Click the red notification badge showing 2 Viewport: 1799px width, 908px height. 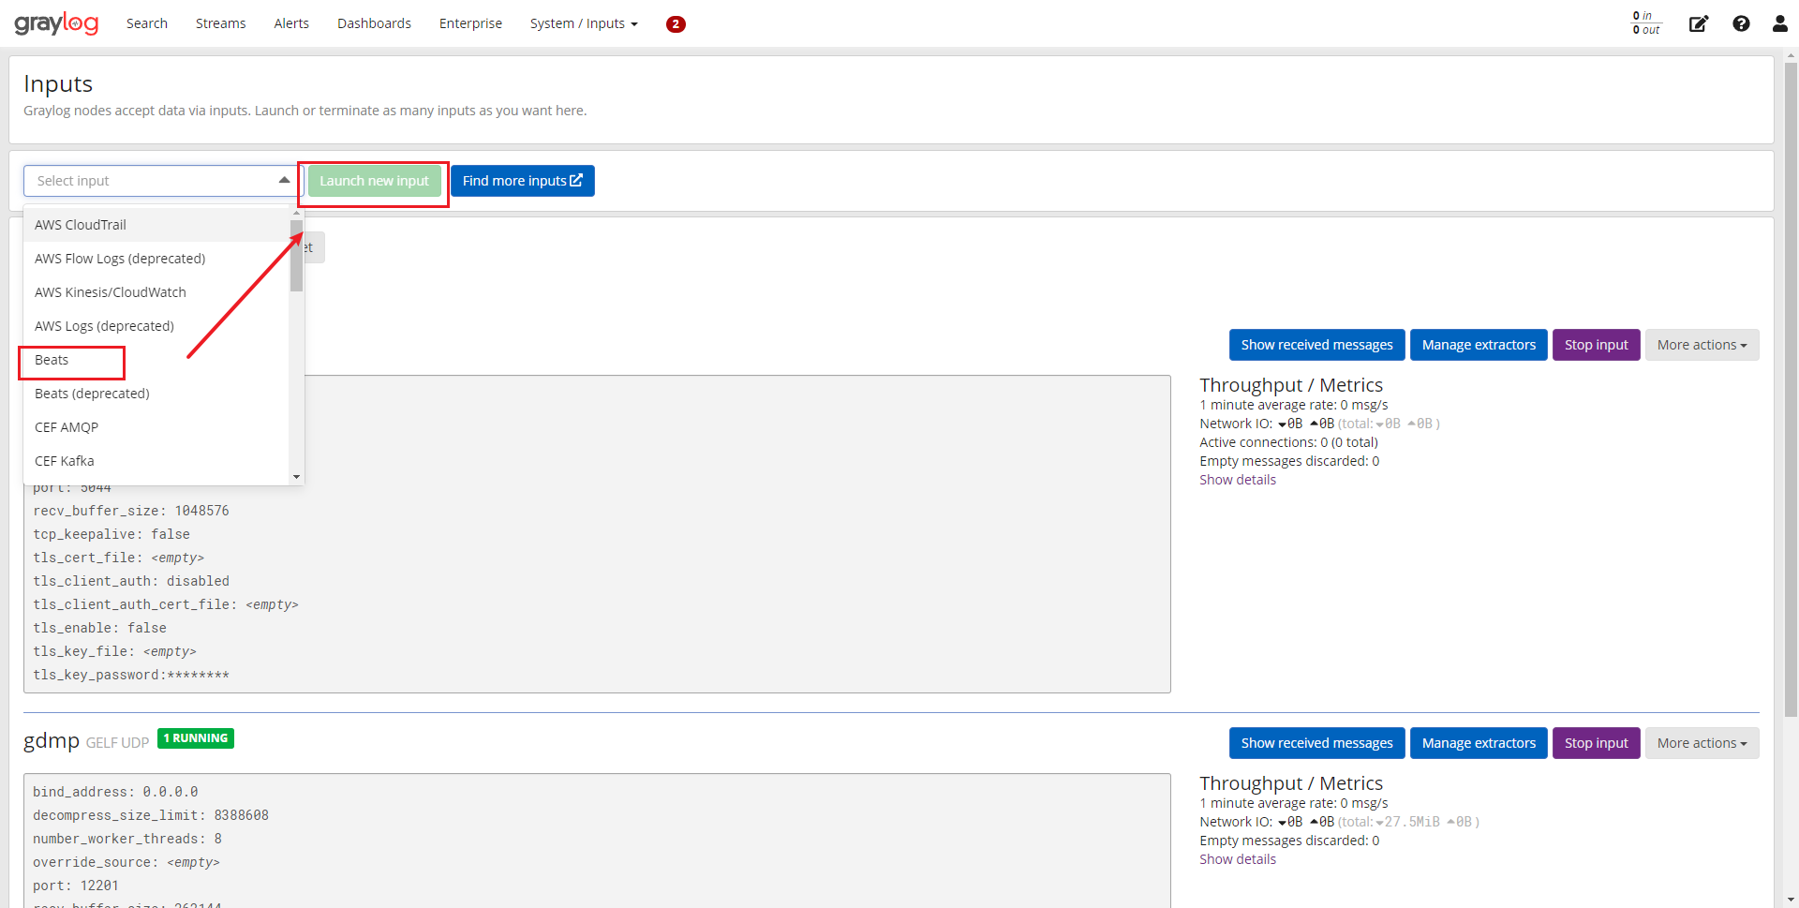pos(676,24)
